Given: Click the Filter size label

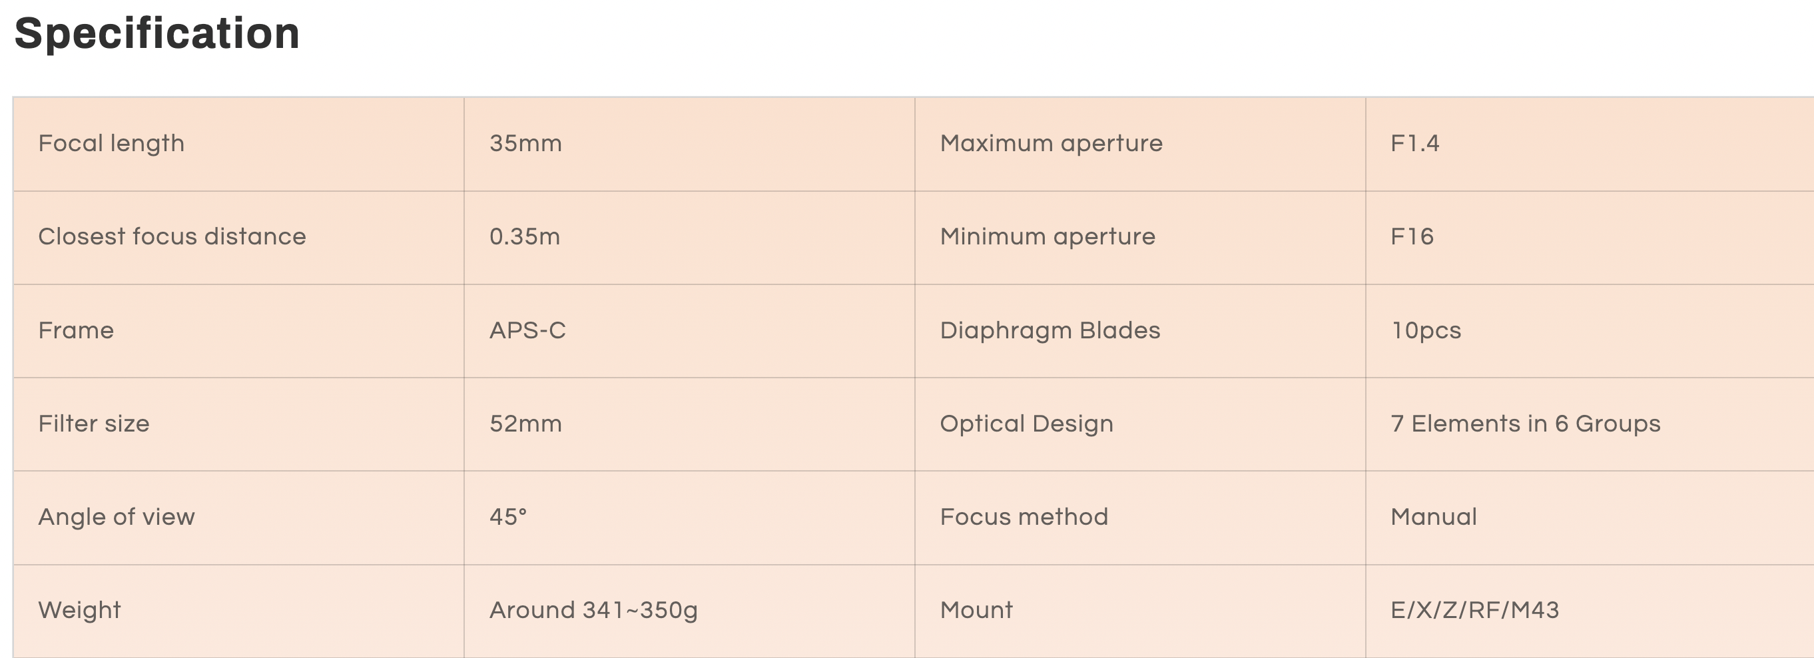Looking at the screenshot, I should 94,424.
